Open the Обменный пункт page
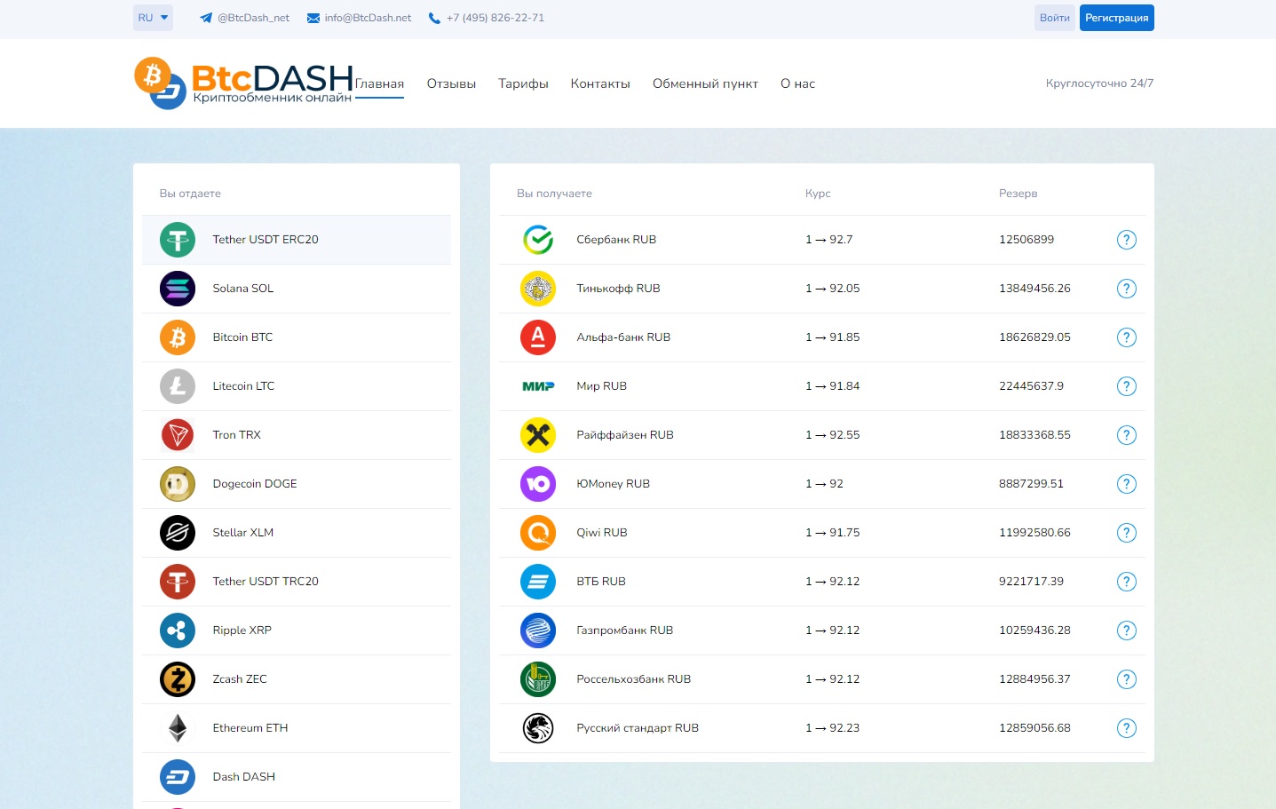This screenshot has width=1276, height=809. (705, 83)
